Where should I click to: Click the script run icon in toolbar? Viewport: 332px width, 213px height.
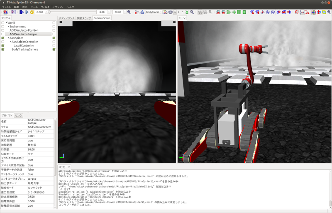[x=13, y=12]
